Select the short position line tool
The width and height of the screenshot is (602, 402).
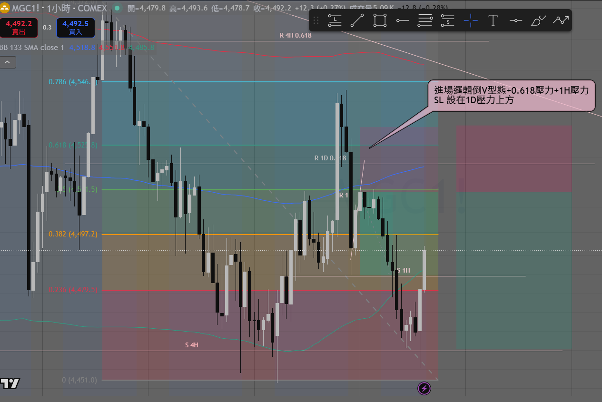(x=448, y=20)
